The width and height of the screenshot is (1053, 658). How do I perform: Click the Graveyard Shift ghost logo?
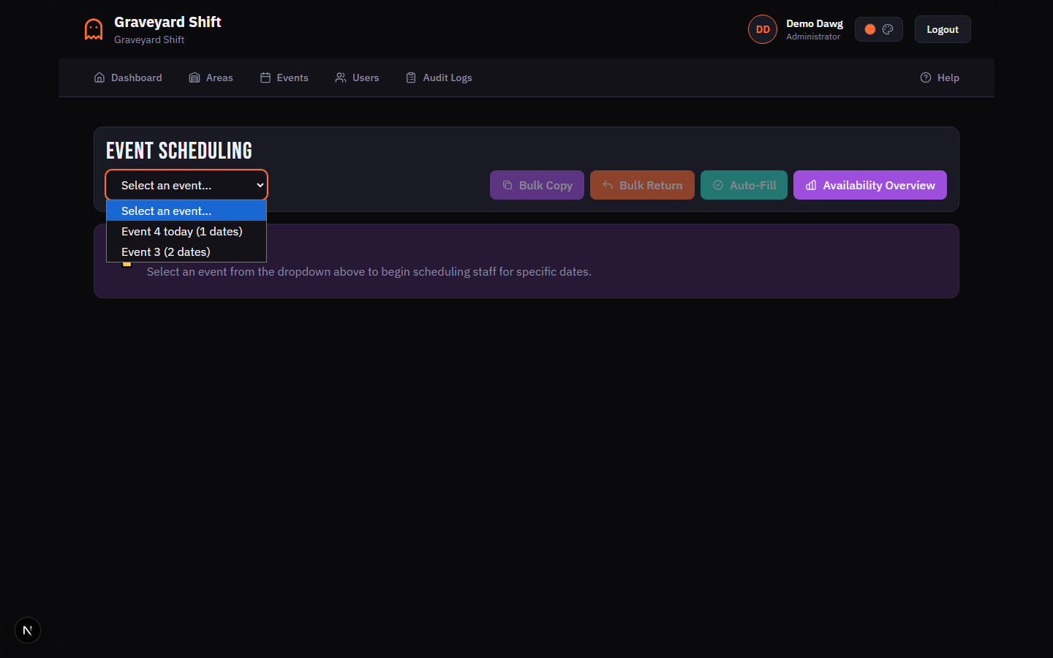click(x=93, y=29)
